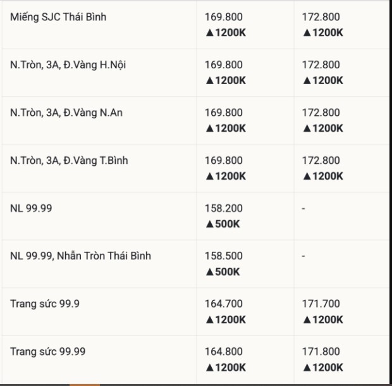Select NL 99.99, Nhẫn Tròn Thái Bình label

coord(80,256)
